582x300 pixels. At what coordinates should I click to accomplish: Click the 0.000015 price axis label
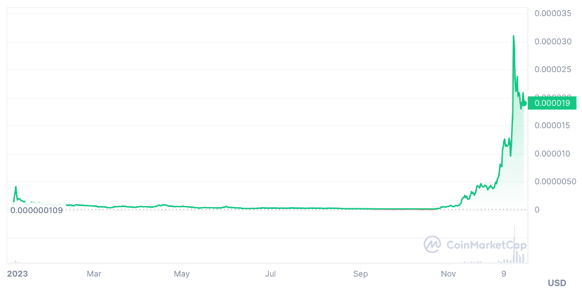(553, 126)
